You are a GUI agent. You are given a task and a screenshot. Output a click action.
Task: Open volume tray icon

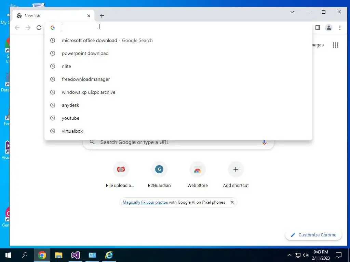pyautogui.click(x=306, y=255)
